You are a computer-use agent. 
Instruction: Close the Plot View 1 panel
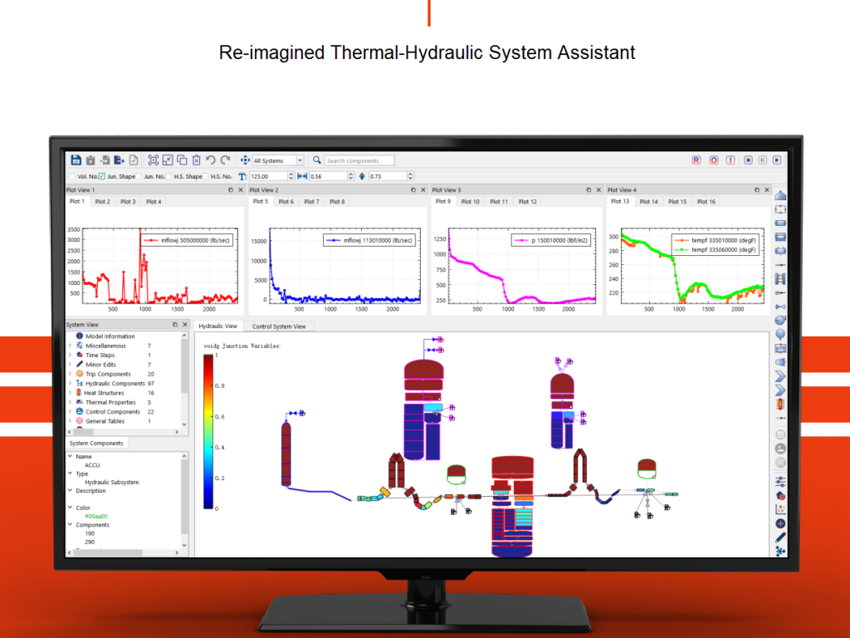(x=237, y=190)
